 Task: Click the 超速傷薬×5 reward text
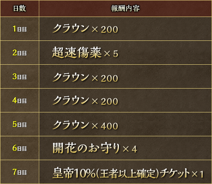point(85,53)
